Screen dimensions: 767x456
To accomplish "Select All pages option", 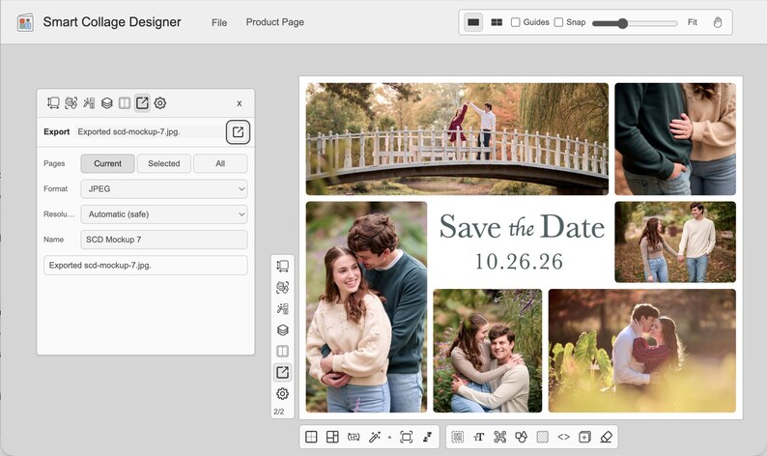I will point(220,163).
